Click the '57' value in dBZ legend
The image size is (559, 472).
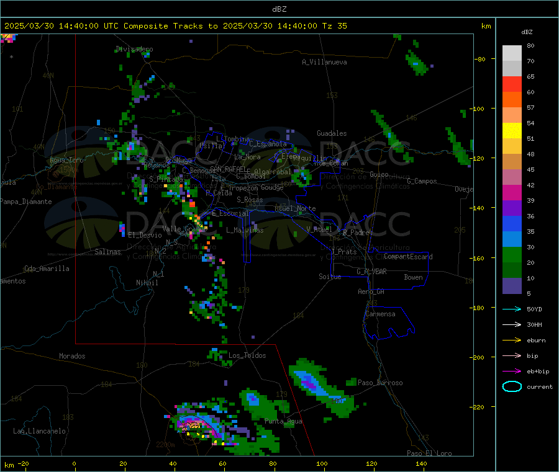coord(530,107)
